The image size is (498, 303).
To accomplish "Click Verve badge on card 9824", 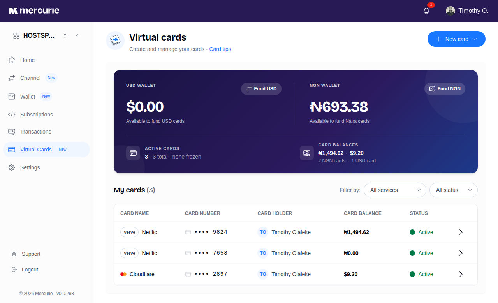I will tap(129, 232).
